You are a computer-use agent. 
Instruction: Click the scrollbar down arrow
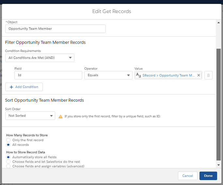pyautogui.click(x=219, y=166)
